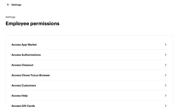Open Access App Market permission

(24, 45)
